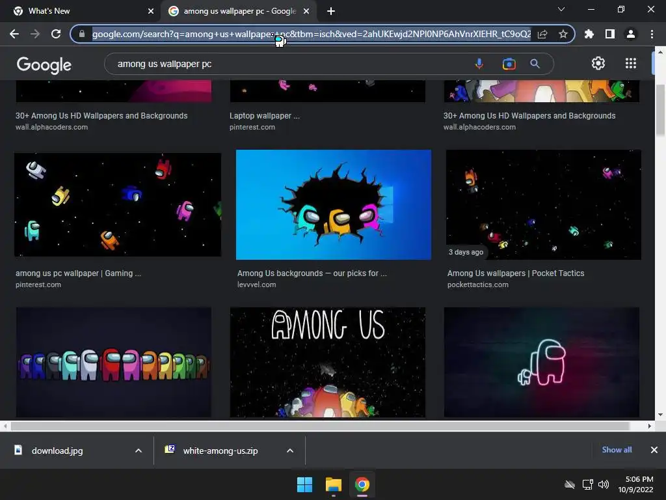Image resolution: width=666 pixels, height=500 pixels.
Task: Click the horizontal page scrollbar
Action: [x=320, y=426]
